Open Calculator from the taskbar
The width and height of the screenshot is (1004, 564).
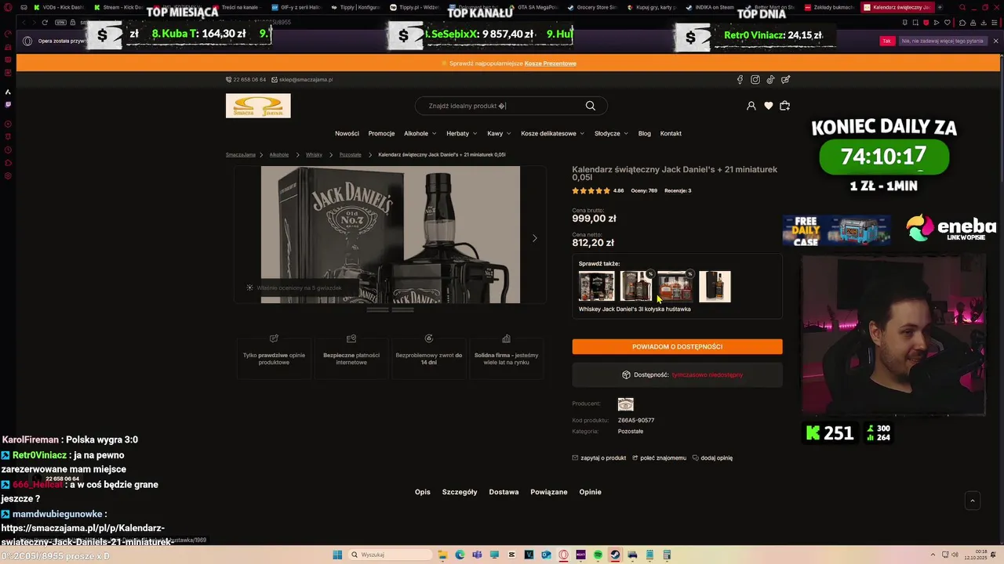[668, 555]
